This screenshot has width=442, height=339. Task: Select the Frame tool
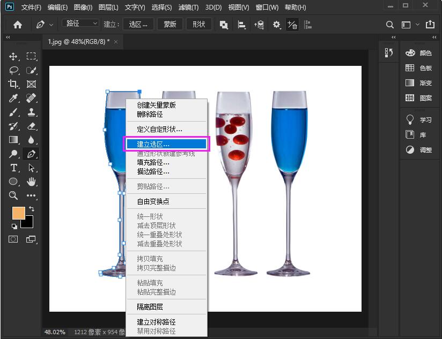click(x=31, y=84)
